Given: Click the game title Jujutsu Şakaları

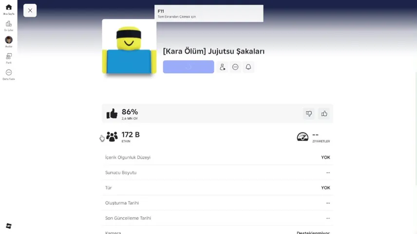Looking at the screenshot, I should [213, 51].
